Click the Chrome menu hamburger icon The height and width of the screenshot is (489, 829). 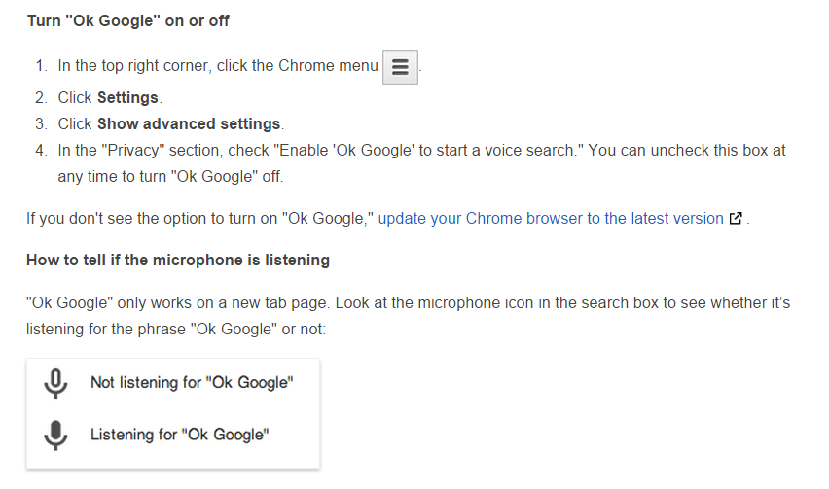click(x=400, y=67)
